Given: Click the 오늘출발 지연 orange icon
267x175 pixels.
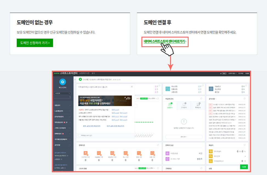Looking at the screenshot, I should (99, 153).
